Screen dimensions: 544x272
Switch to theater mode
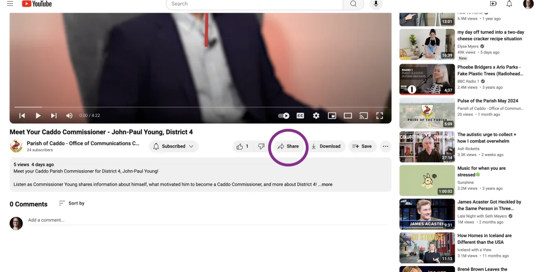(x=348, y=115)
